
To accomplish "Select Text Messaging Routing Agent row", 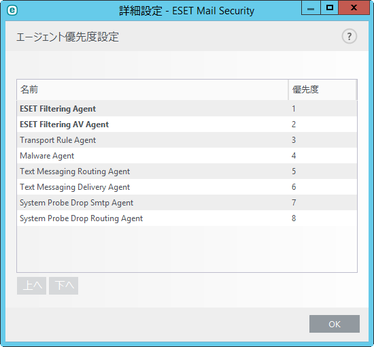I will pyautogui.click(x=187, y=171).
